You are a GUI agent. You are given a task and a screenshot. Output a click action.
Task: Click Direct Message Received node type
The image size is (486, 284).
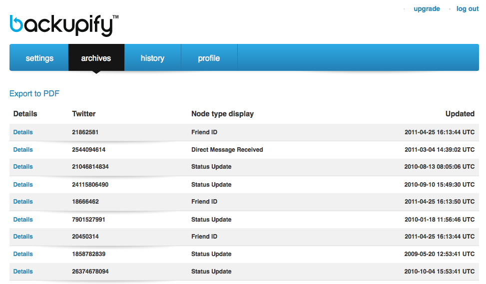coord(227,150)
